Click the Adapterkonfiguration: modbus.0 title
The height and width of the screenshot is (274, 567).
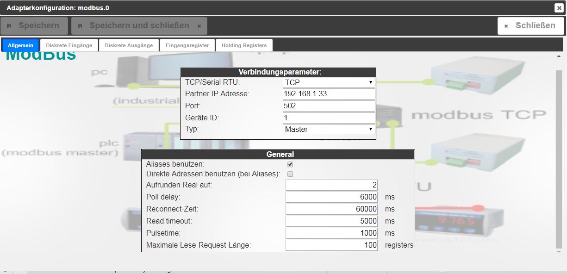pos(58,8)
